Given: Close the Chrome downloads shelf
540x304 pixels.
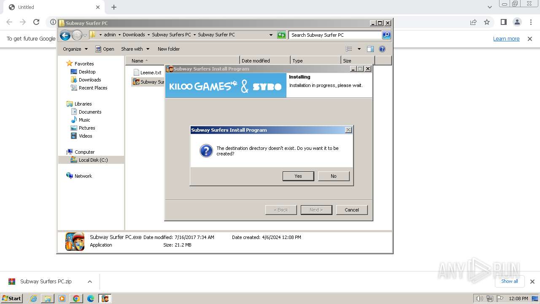Looking at the screenshot, I should (532, 282).
